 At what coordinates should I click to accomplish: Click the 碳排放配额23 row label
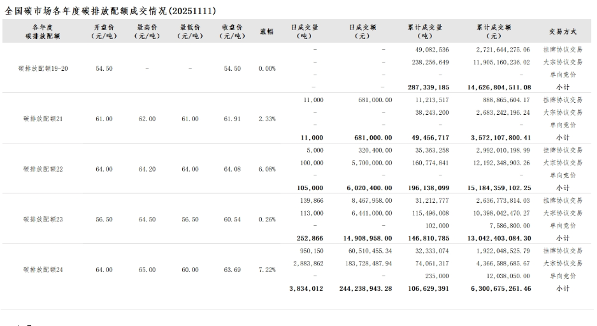(x=43, y=219)
